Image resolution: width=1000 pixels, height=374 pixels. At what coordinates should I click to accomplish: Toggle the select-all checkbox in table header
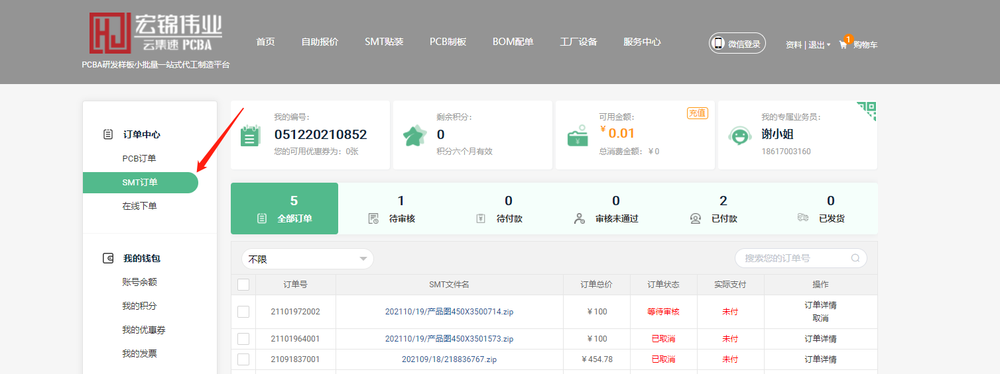(x=243, y=285)
